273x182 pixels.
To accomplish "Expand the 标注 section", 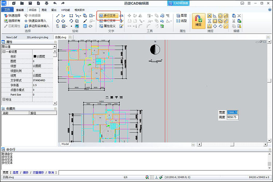I will pos(4,99).
